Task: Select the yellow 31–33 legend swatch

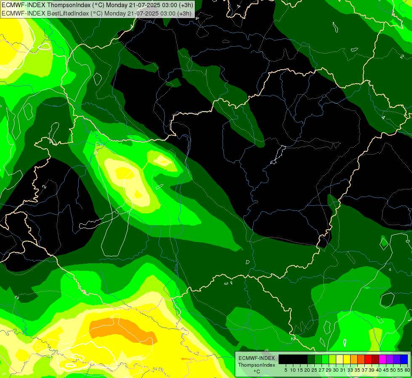Action: (347, 359)
